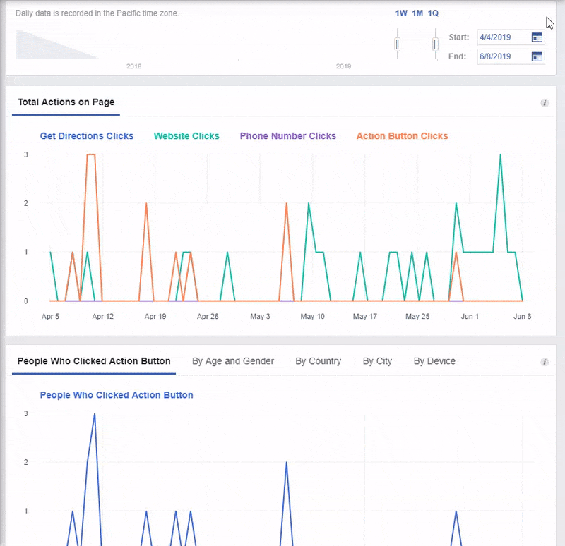This screenshot has width=565, height=546.
Task: Select the 1W time range
Action: pos(401,13)
